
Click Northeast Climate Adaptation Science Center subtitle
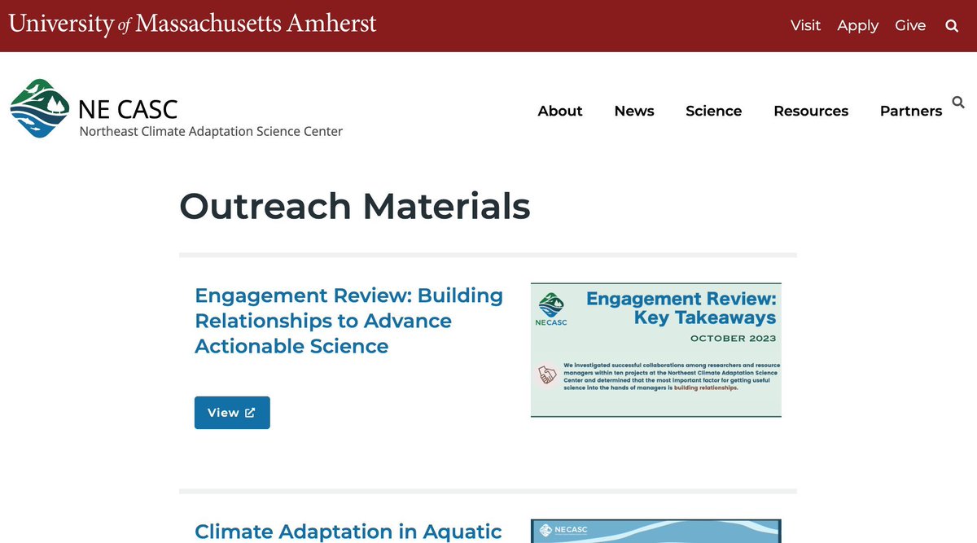pyautogui.click(x=211, y=131)
